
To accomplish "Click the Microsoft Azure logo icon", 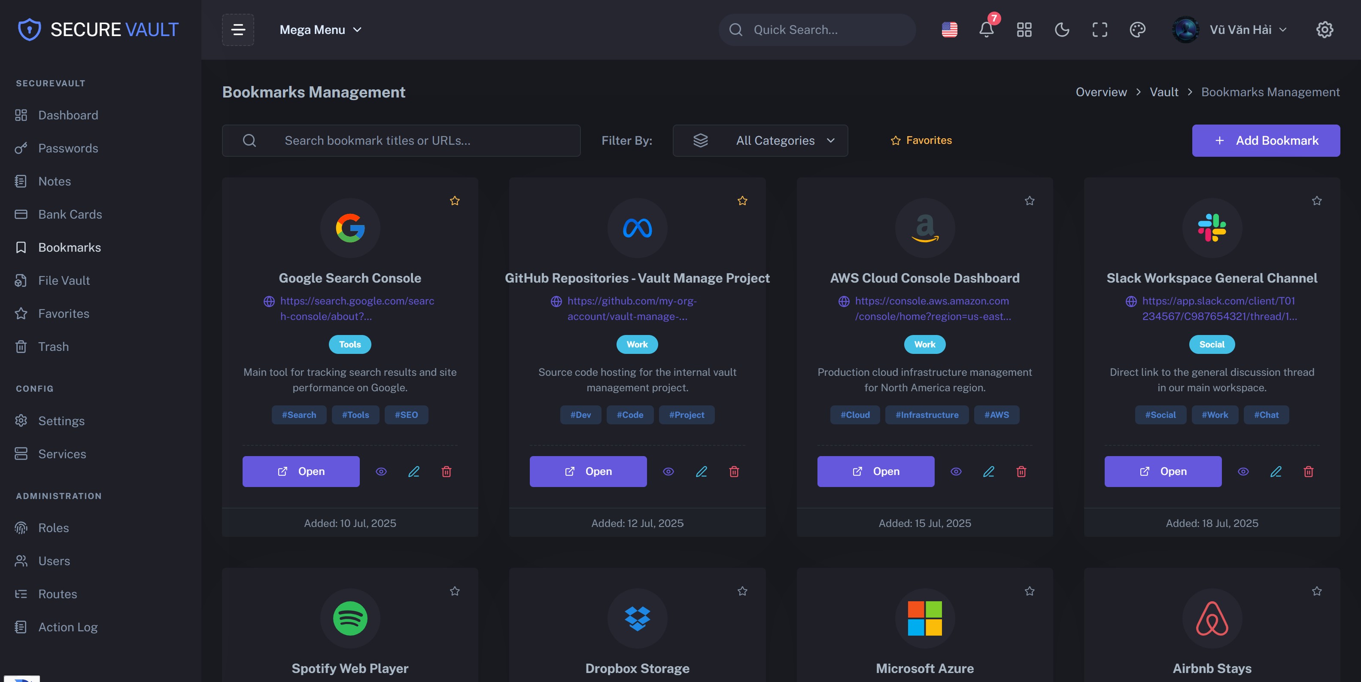I will click(925, 618).
